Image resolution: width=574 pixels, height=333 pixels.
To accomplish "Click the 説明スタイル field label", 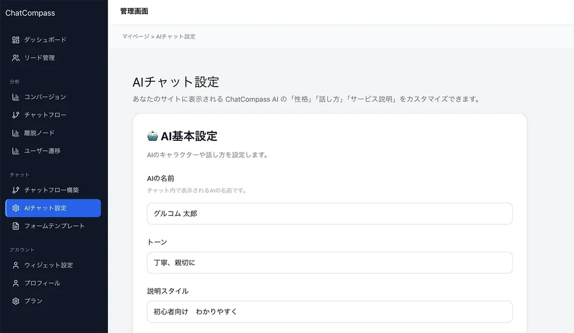I will pos(168,291).
